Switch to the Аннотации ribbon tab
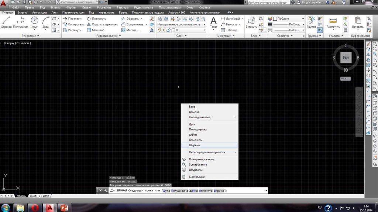The image size is (378, 212). [x=39, y=13]
